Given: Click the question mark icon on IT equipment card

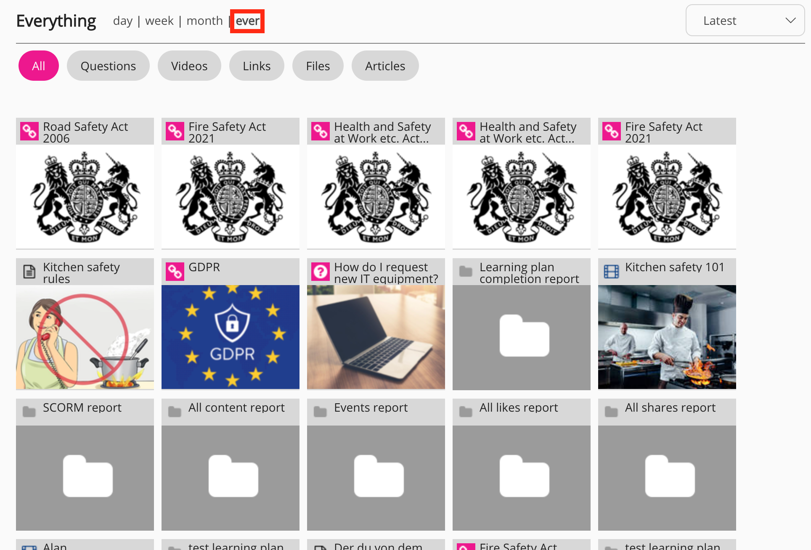Looking at the screenshot, I should (321, 272).
